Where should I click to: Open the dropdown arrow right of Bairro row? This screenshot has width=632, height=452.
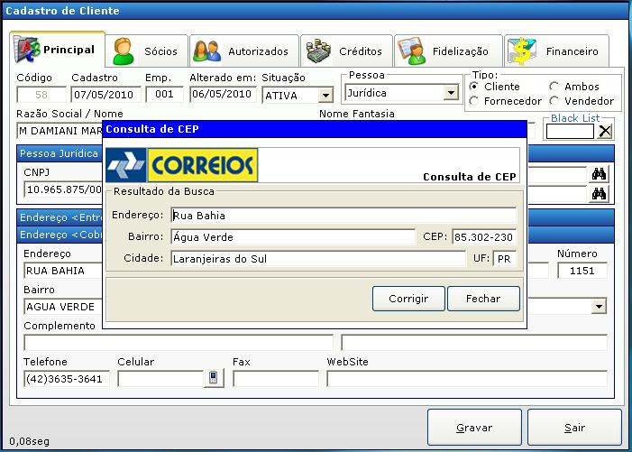point(599,307)
